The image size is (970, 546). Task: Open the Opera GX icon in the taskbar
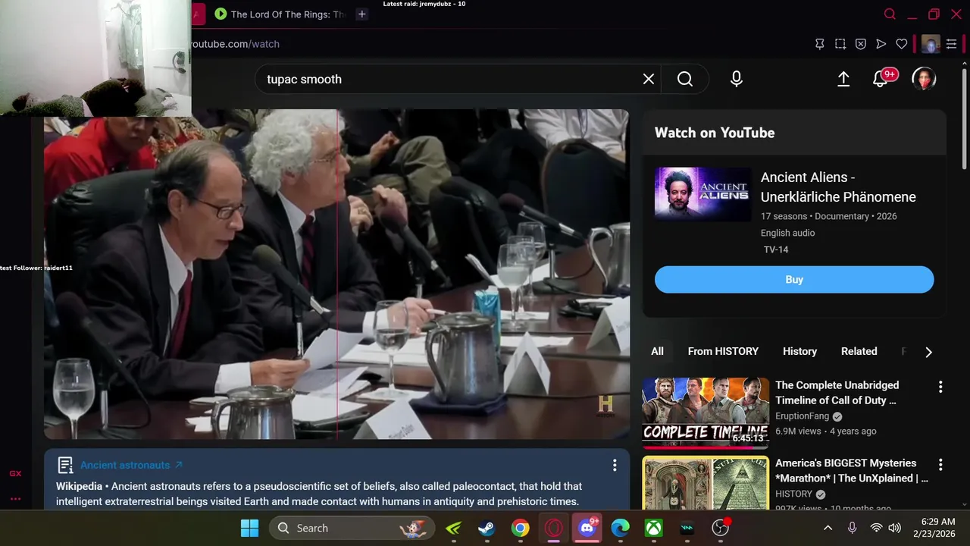[553, 528]
